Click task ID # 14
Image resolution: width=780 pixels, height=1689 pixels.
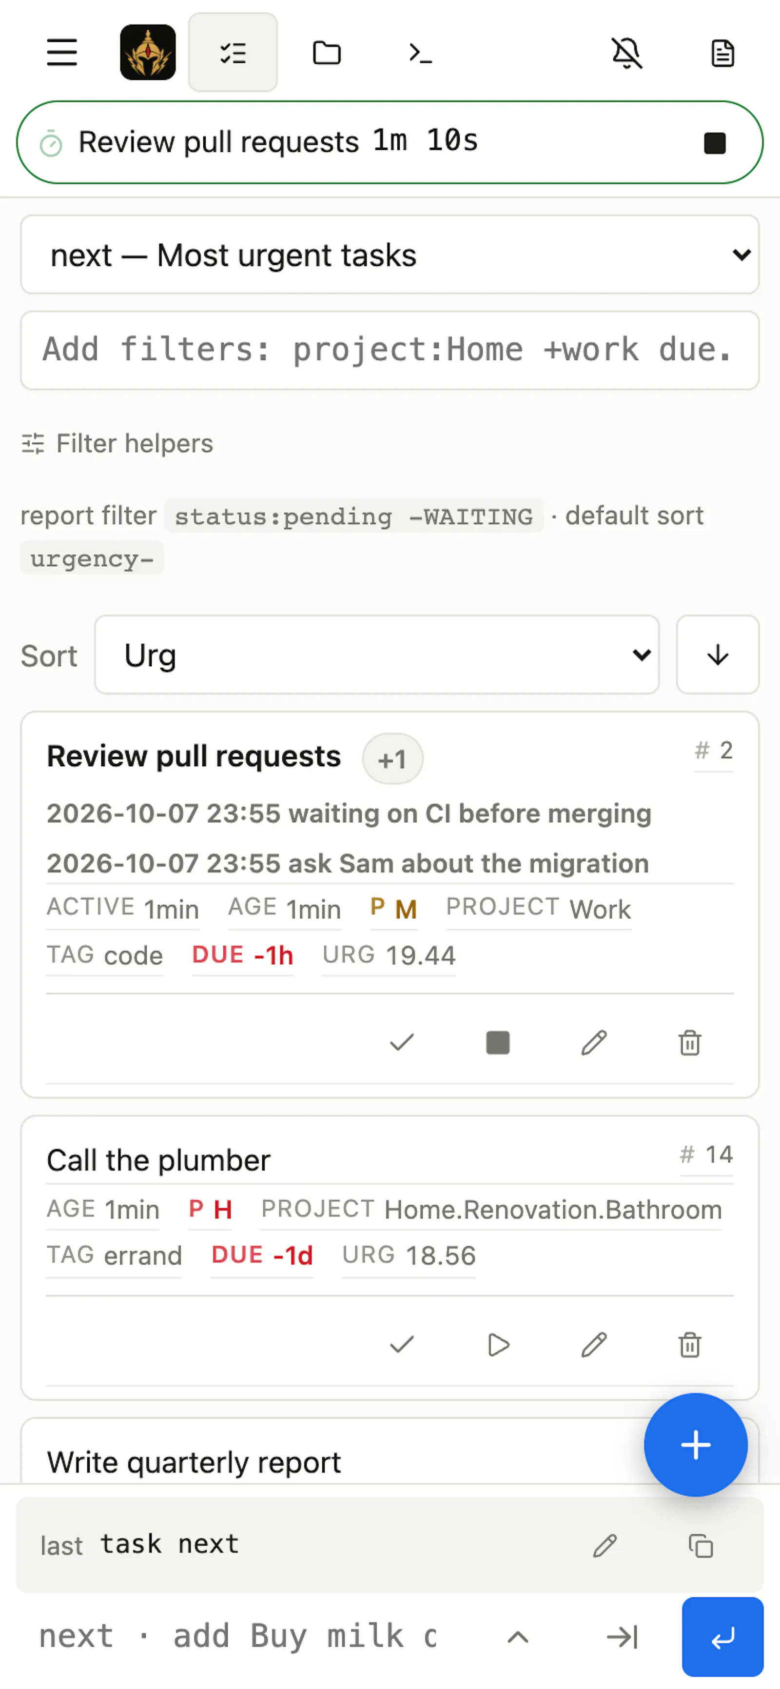pyautogui.click(x=706, y=1154)
